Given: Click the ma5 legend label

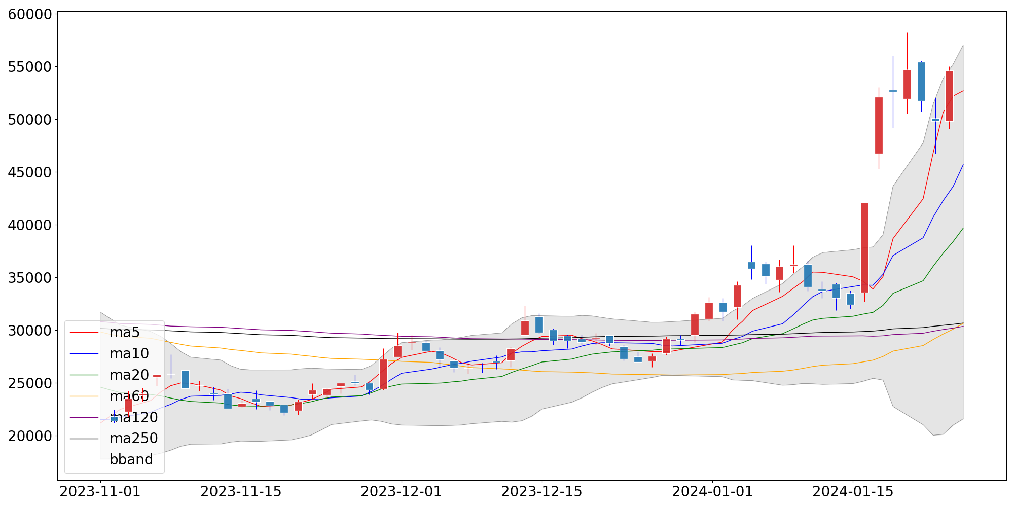Looking at the screenshot, I should tap(124, 333).
